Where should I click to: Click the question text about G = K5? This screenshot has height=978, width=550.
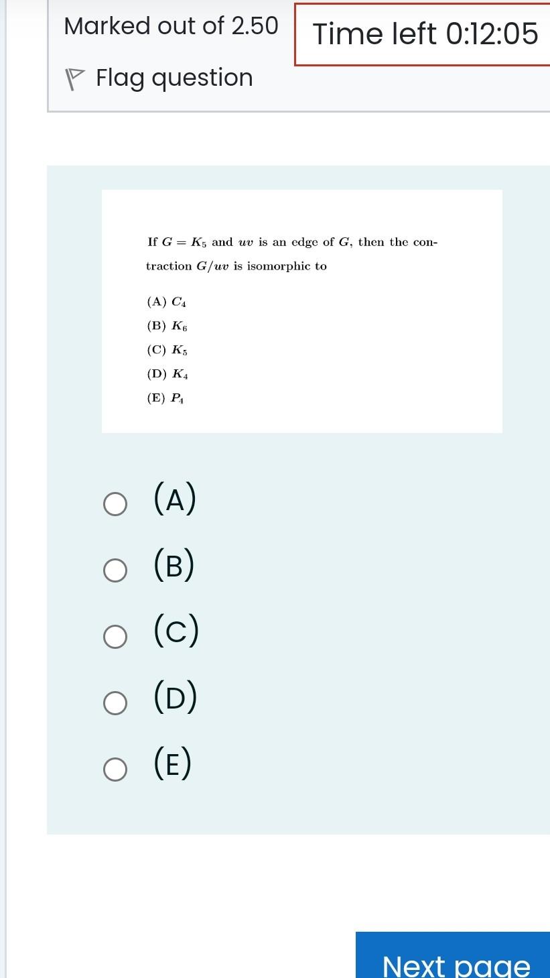(291, 254)
